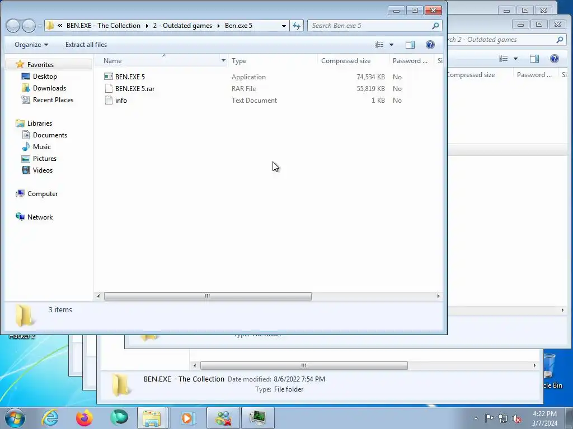Open address bar history dropdown arrow
This screenshot has width=573, height=429.
(x=284, y=26)
